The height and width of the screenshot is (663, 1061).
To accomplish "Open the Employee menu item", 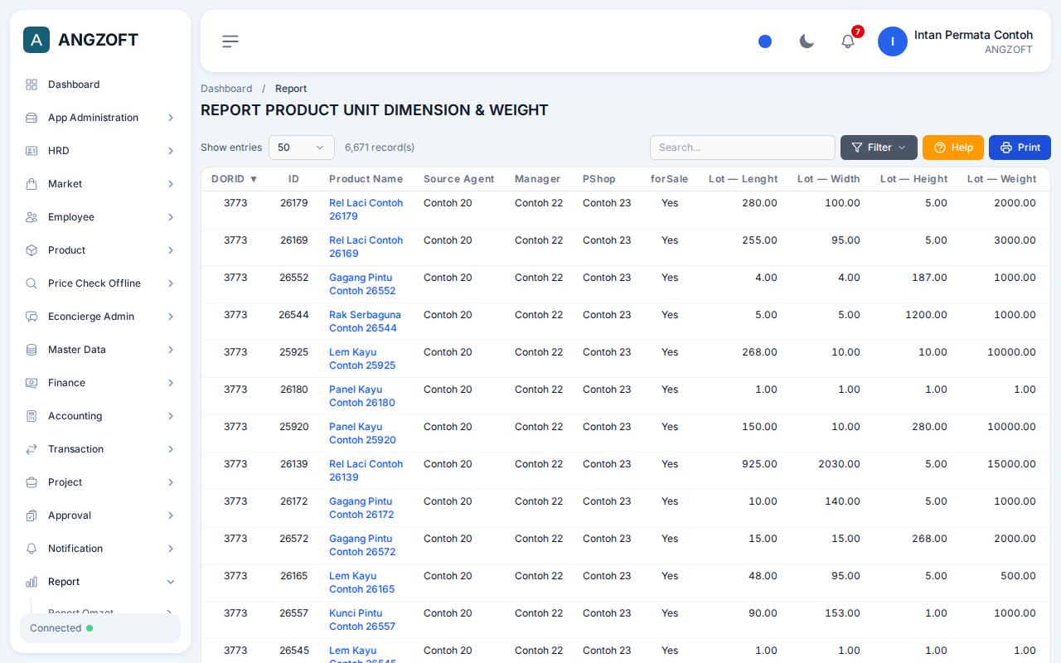I will coord(100,217).
